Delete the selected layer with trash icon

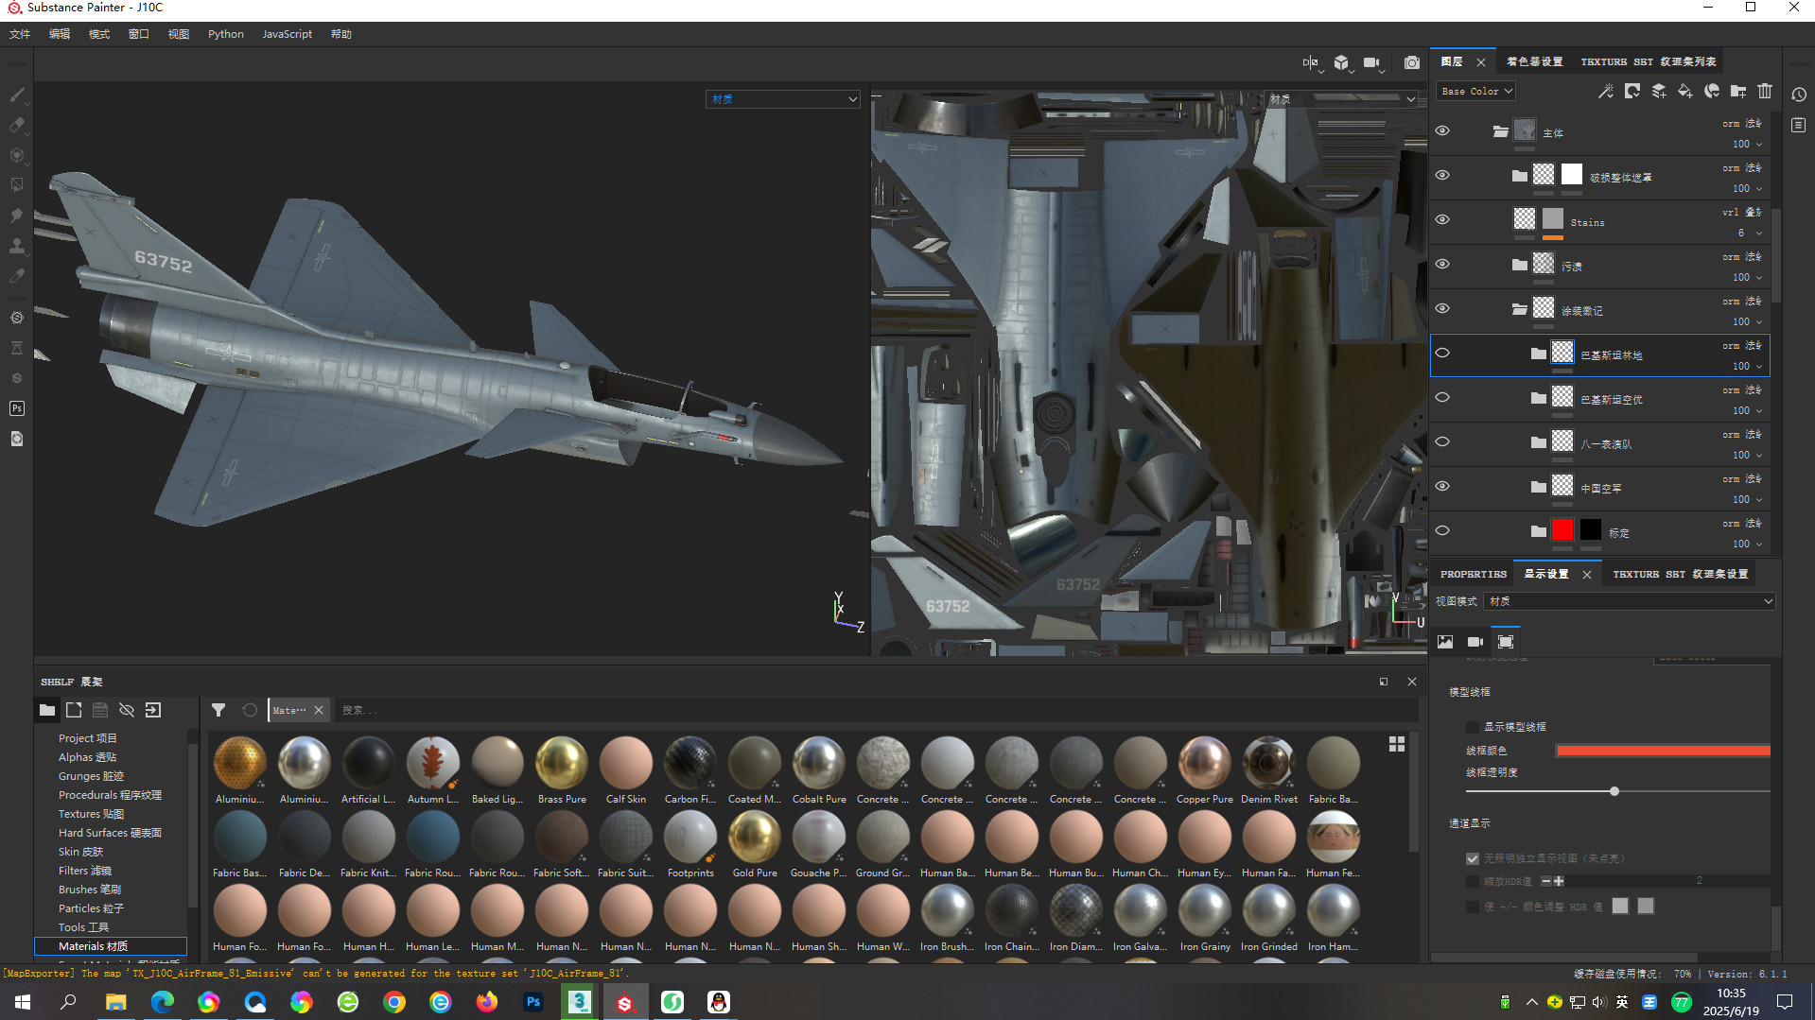[1765, 91]
